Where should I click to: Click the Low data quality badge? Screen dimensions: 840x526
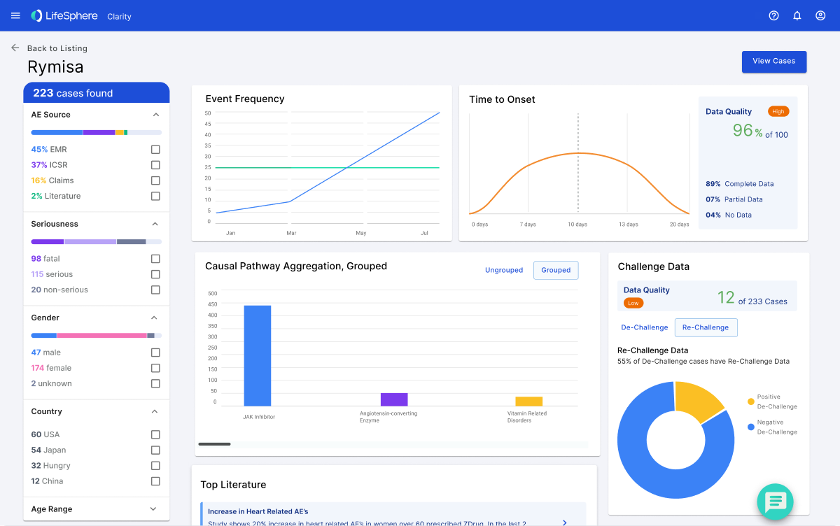pyautogui.click(x=633, y=303)
